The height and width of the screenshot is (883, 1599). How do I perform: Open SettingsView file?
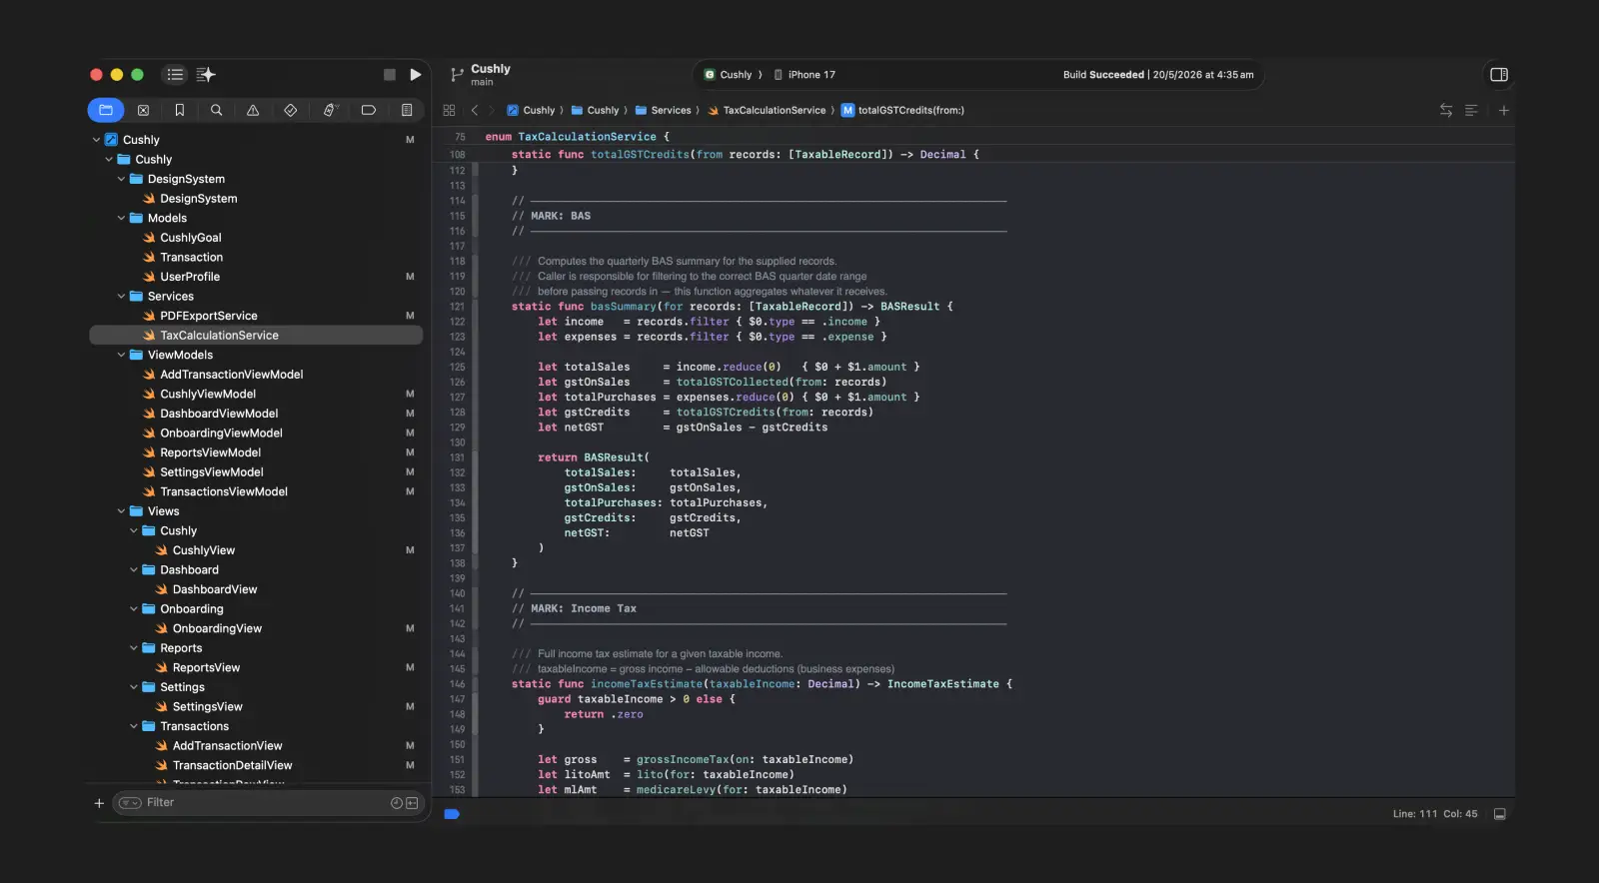click(x=207, y=707)
